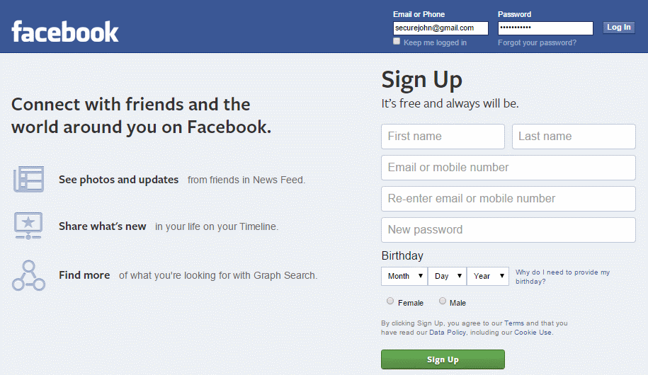Viewport: 648px width, 375px height.
Task: Click the login Email or Phone field
Action: (440, 28)
